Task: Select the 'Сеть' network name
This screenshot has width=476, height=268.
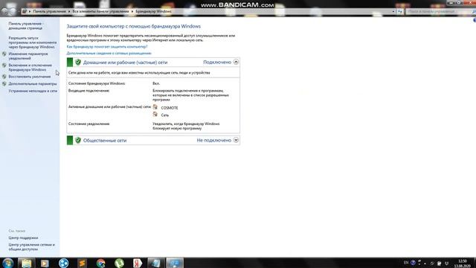Action: (x=165, y=115)
